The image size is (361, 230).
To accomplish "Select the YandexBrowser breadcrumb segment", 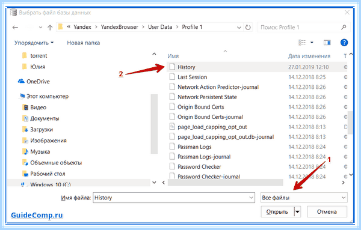I will coord(120,27).
